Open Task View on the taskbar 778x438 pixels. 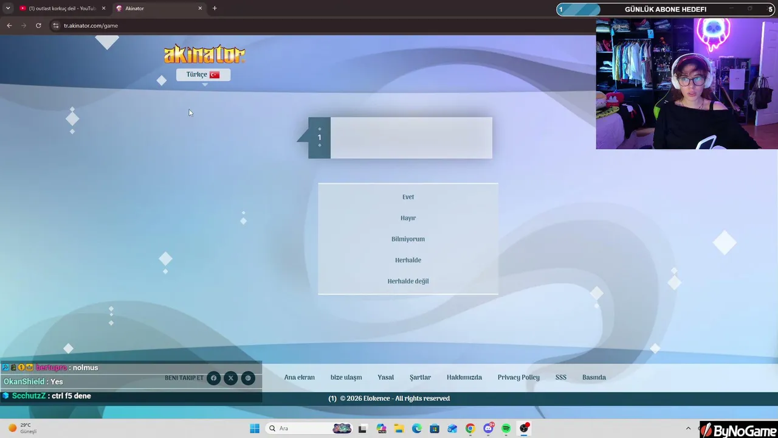pos(363,428)
